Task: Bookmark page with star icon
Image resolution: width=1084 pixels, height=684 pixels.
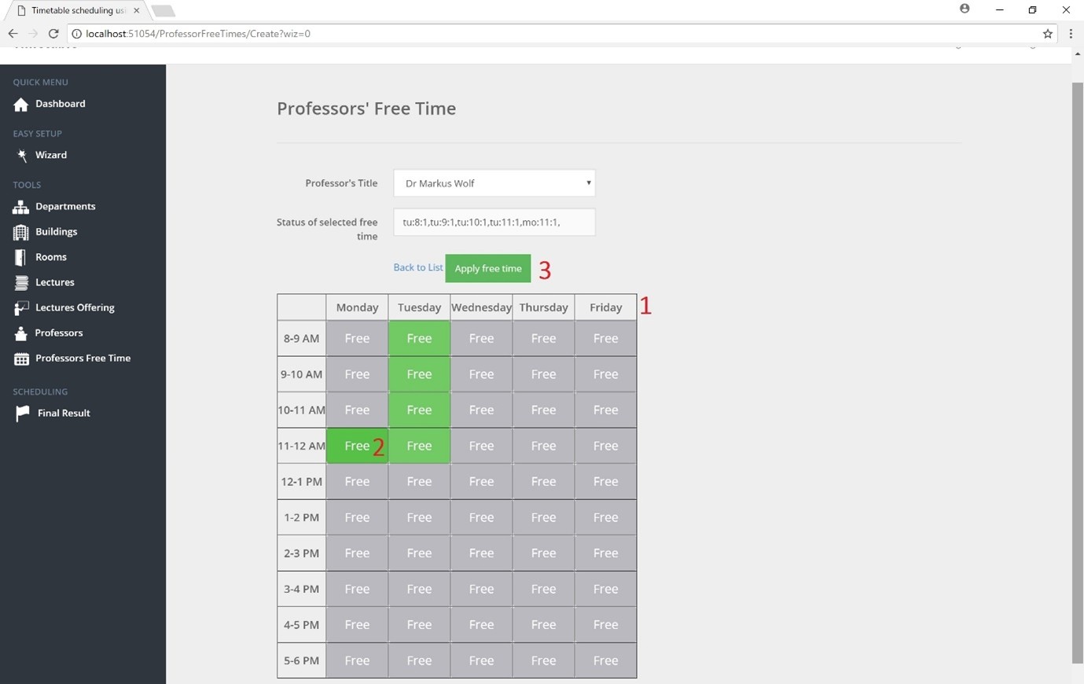Action: click(1048, 34)
